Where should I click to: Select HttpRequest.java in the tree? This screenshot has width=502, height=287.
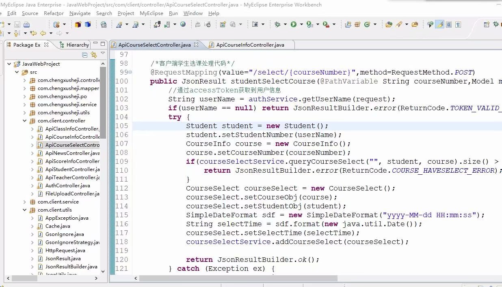[65, 250]
